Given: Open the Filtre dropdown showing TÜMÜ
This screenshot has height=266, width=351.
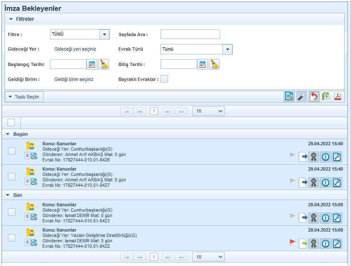Looking at the screenshot, I should coord(104,34).
